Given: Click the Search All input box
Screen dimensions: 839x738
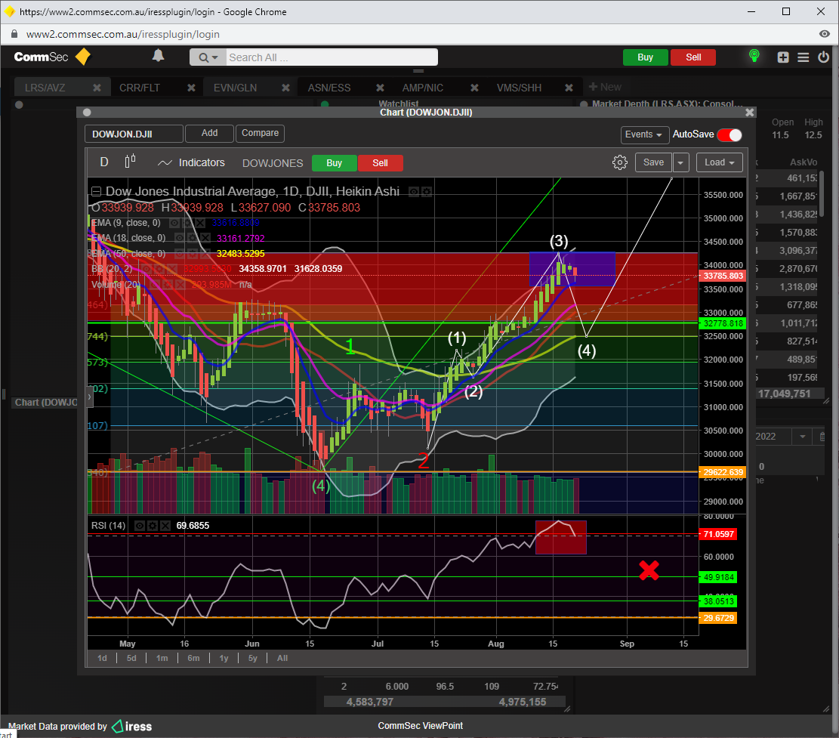Looking at the screenshot, I should 332,57.
